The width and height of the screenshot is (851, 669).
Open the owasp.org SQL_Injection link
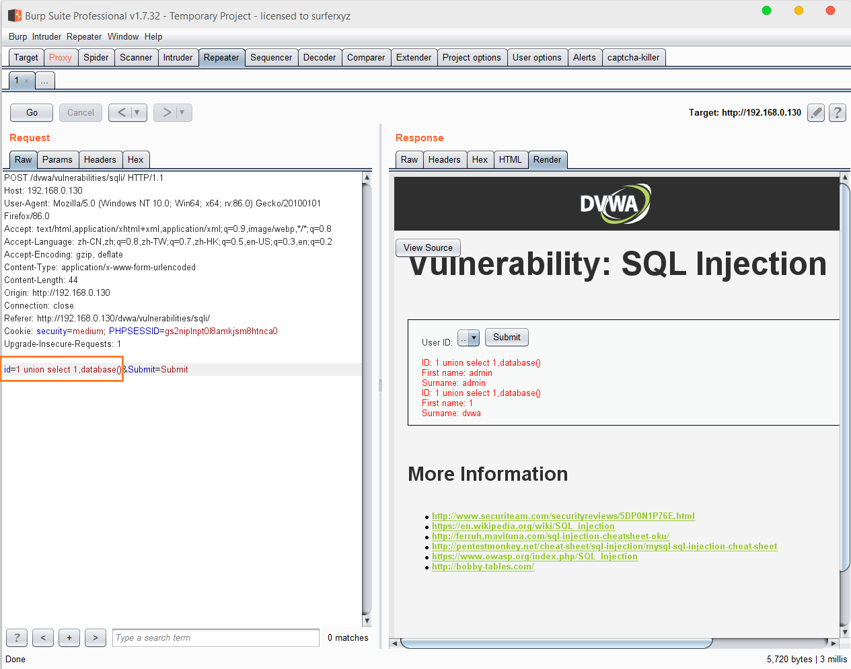pos(535,556)
